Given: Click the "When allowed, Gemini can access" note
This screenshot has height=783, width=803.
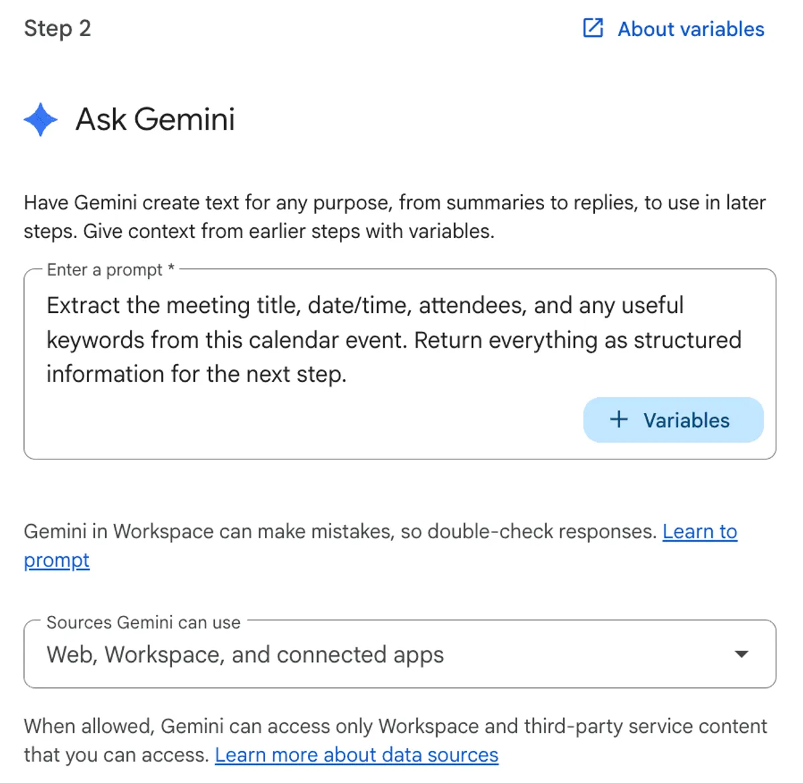Looking at the screenshot, I should tap(395, 726).
